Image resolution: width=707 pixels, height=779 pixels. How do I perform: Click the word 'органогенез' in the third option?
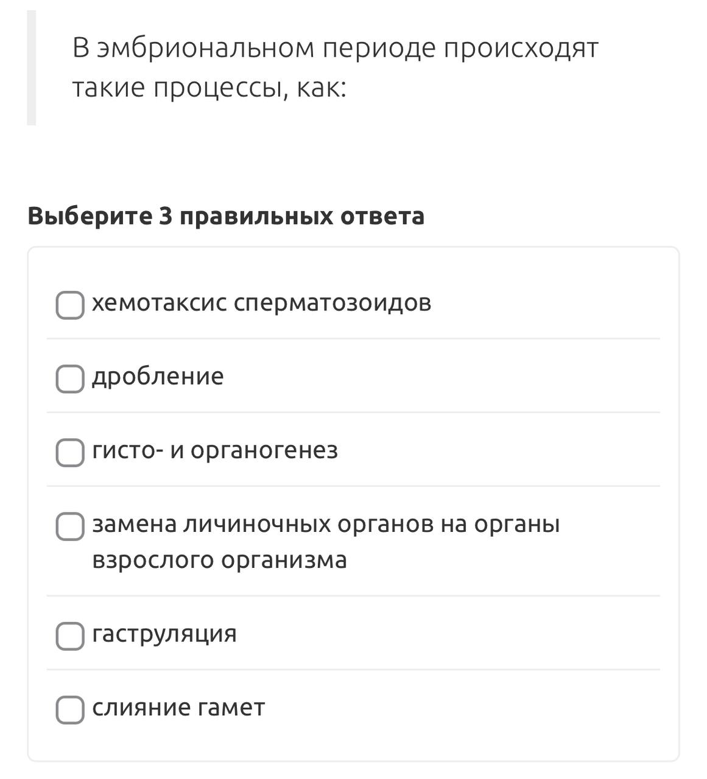pyautogui.click(x=264, y=452)
